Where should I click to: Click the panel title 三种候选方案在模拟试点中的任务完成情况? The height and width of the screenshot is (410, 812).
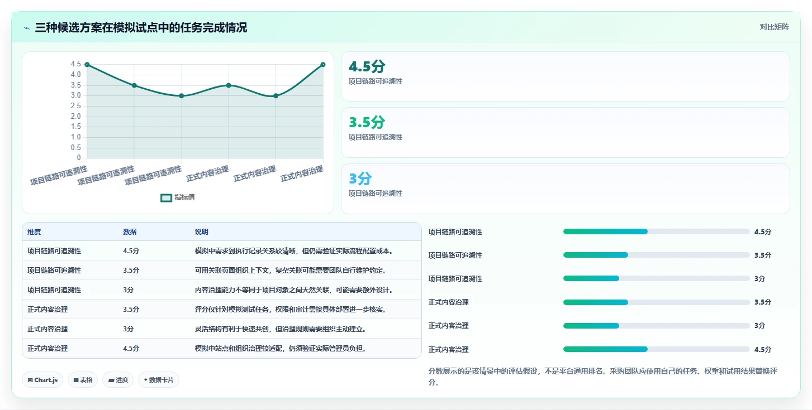141,28
